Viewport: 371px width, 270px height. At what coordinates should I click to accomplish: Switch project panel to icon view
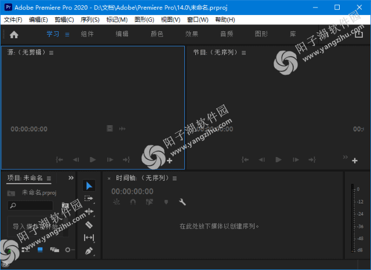coord(40,250)
